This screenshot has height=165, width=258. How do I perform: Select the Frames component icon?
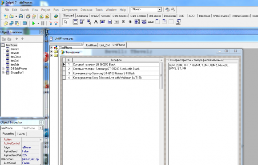pos(75,22)
